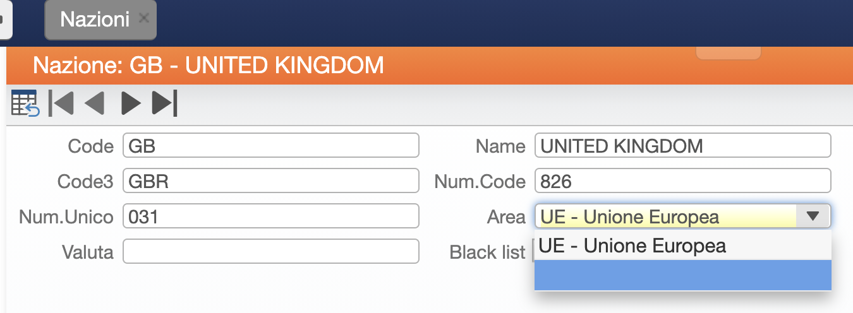Click the Code3 field containing GBR
Screen dimensions: 853x313
271,180
